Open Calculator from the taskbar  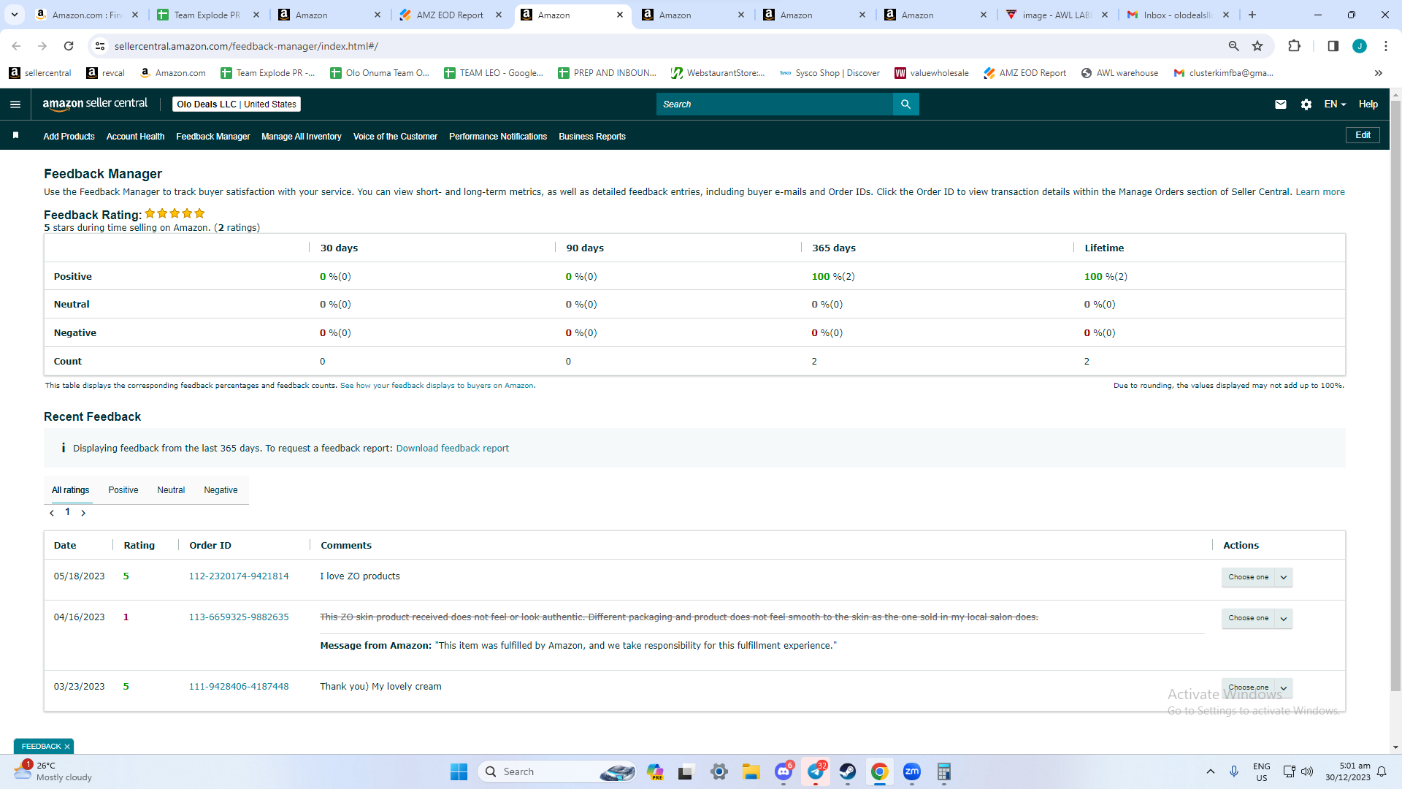tap(943, 771)
